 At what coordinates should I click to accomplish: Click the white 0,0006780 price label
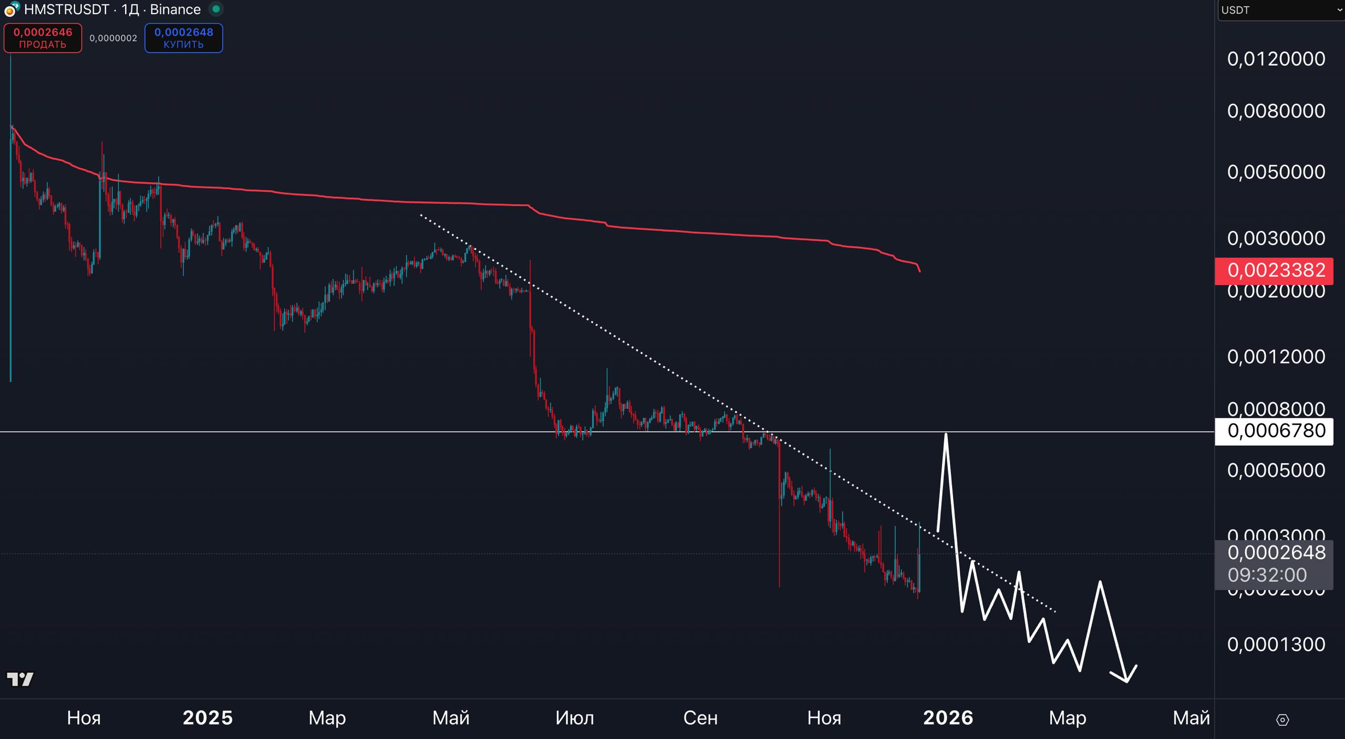pos(1274,431)
